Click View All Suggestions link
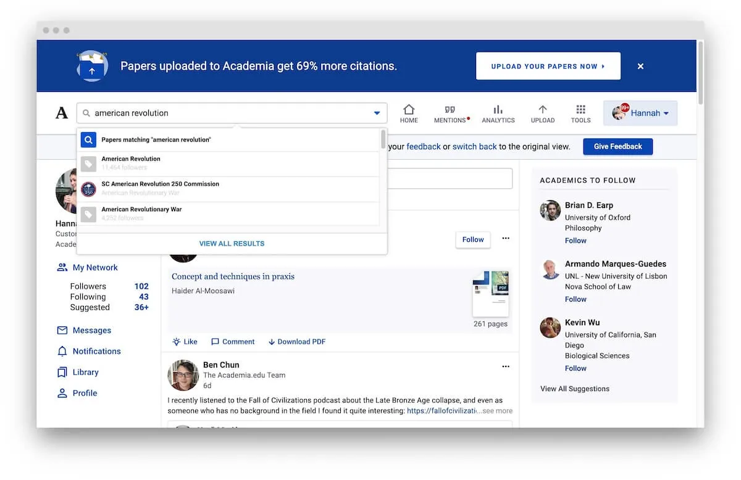Viewport: 741px width, 480px height. 575,389
